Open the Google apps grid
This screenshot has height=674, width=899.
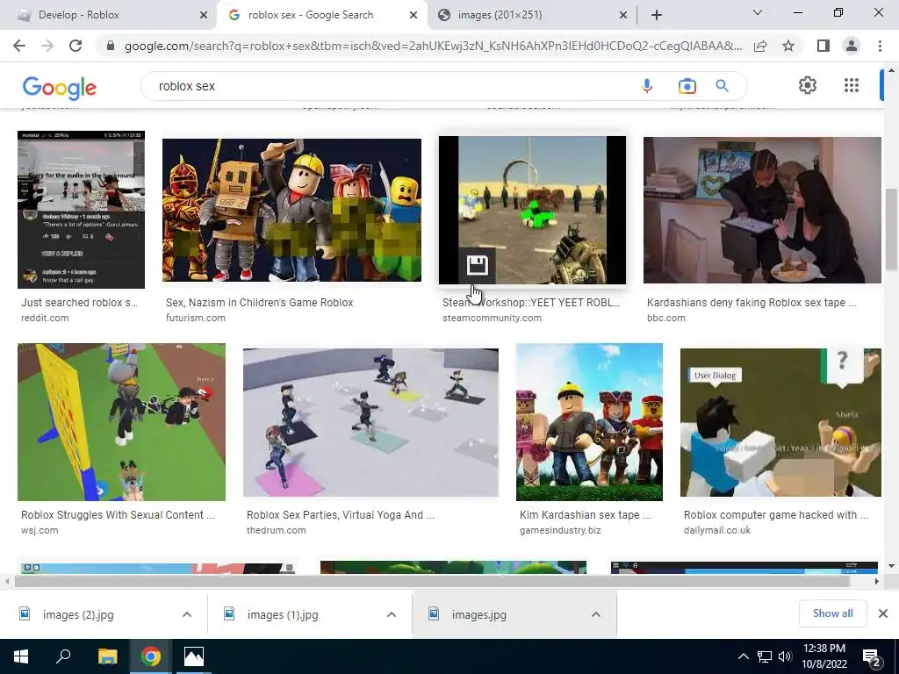click(852, 85)
